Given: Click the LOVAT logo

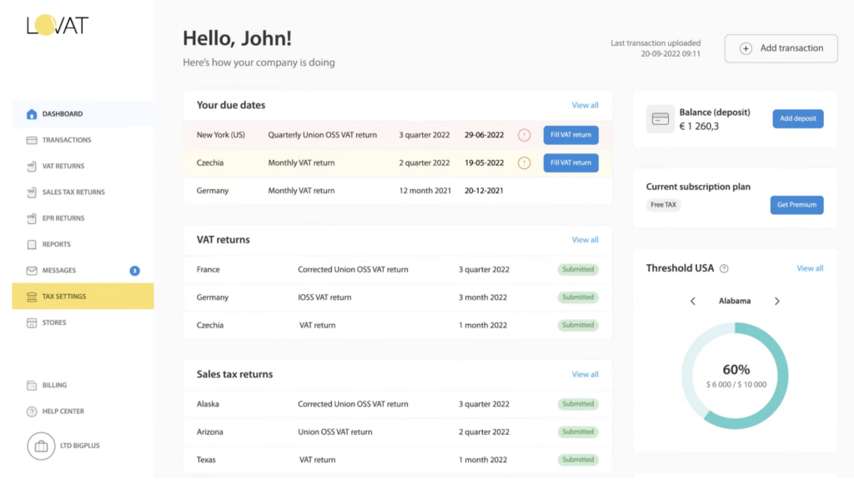Looking at the screenshot, I should (59, 25).
